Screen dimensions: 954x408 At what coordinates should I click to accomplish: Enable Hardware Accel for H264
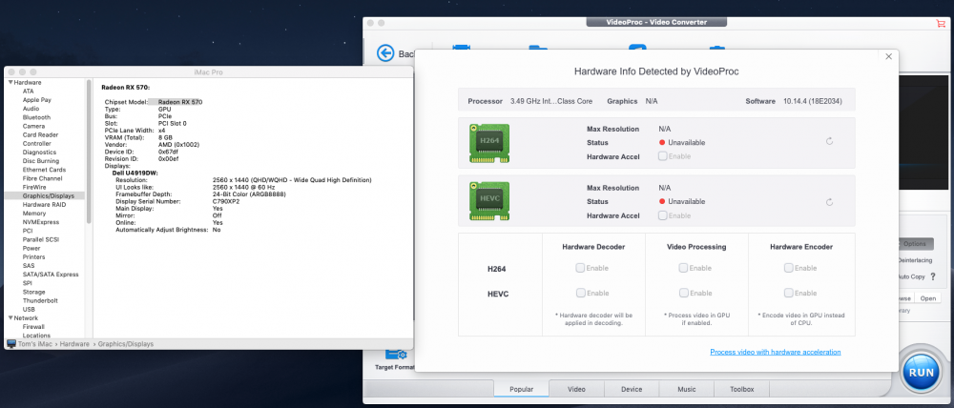(x=662, y=156)
